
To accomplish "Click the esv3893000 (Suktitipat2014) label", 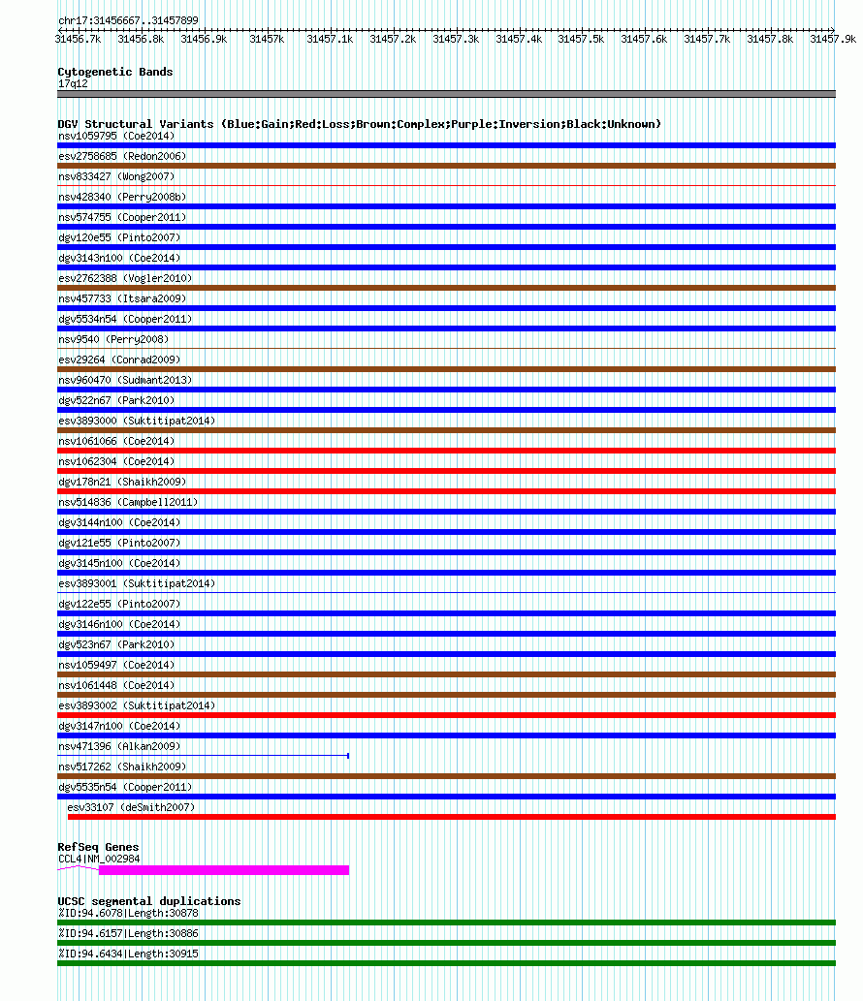I will click(x=137, y=422).
